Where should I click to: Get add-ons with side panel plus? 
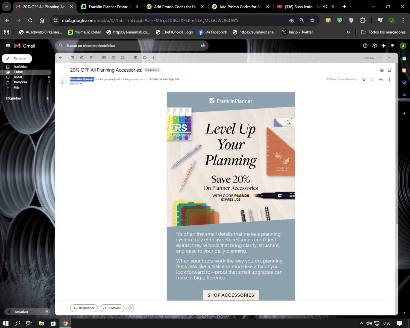pyautogui.click(x=404, y=113)
